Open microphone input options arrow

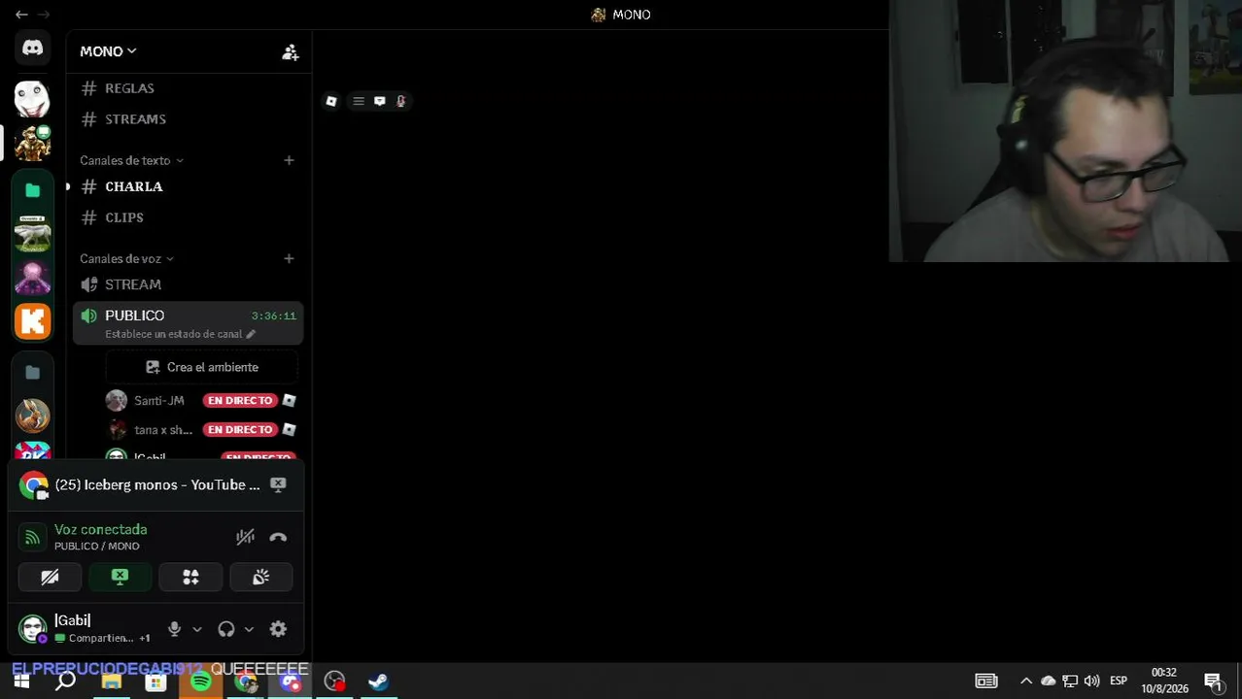pyautogui.click(x=197, y=629)
